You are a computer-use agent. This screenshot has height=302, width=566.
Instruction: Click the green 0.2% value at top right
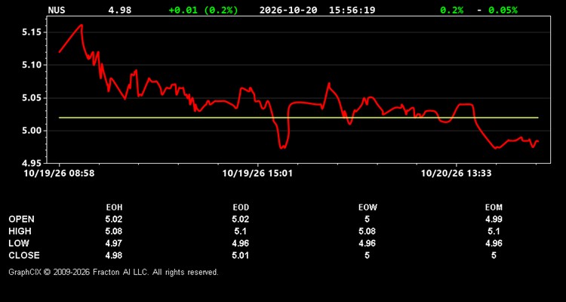pyautogui.click(x=451, y=10)
